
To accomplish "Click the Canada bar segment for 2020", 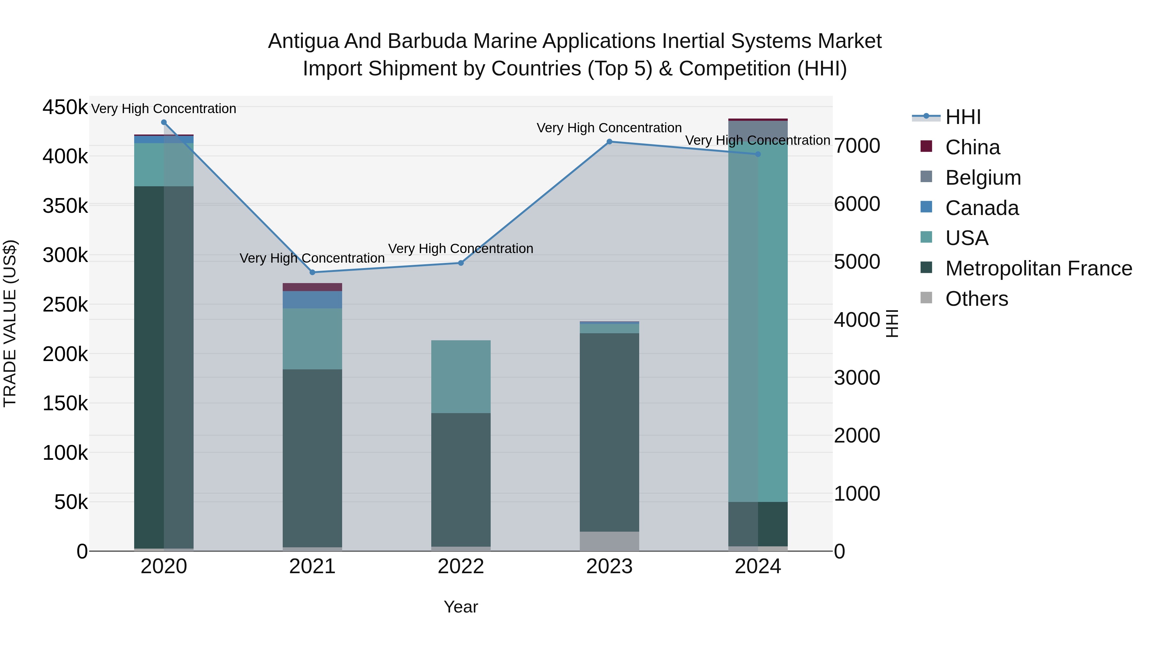I will 164,139.
